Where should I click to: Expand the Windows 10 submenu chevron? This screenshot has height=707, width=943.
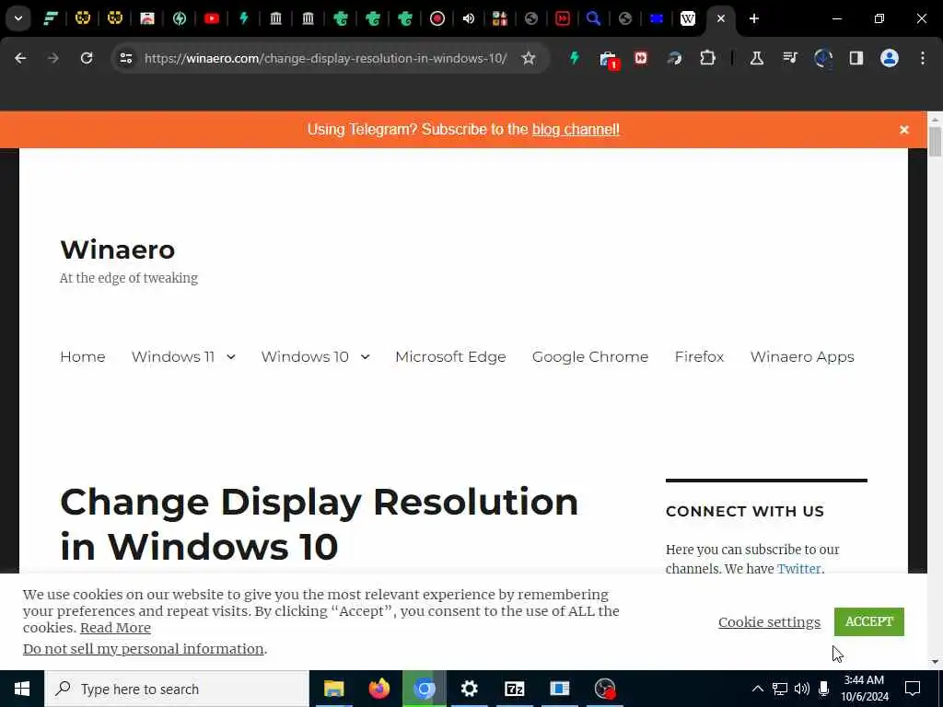coord(365,357)
